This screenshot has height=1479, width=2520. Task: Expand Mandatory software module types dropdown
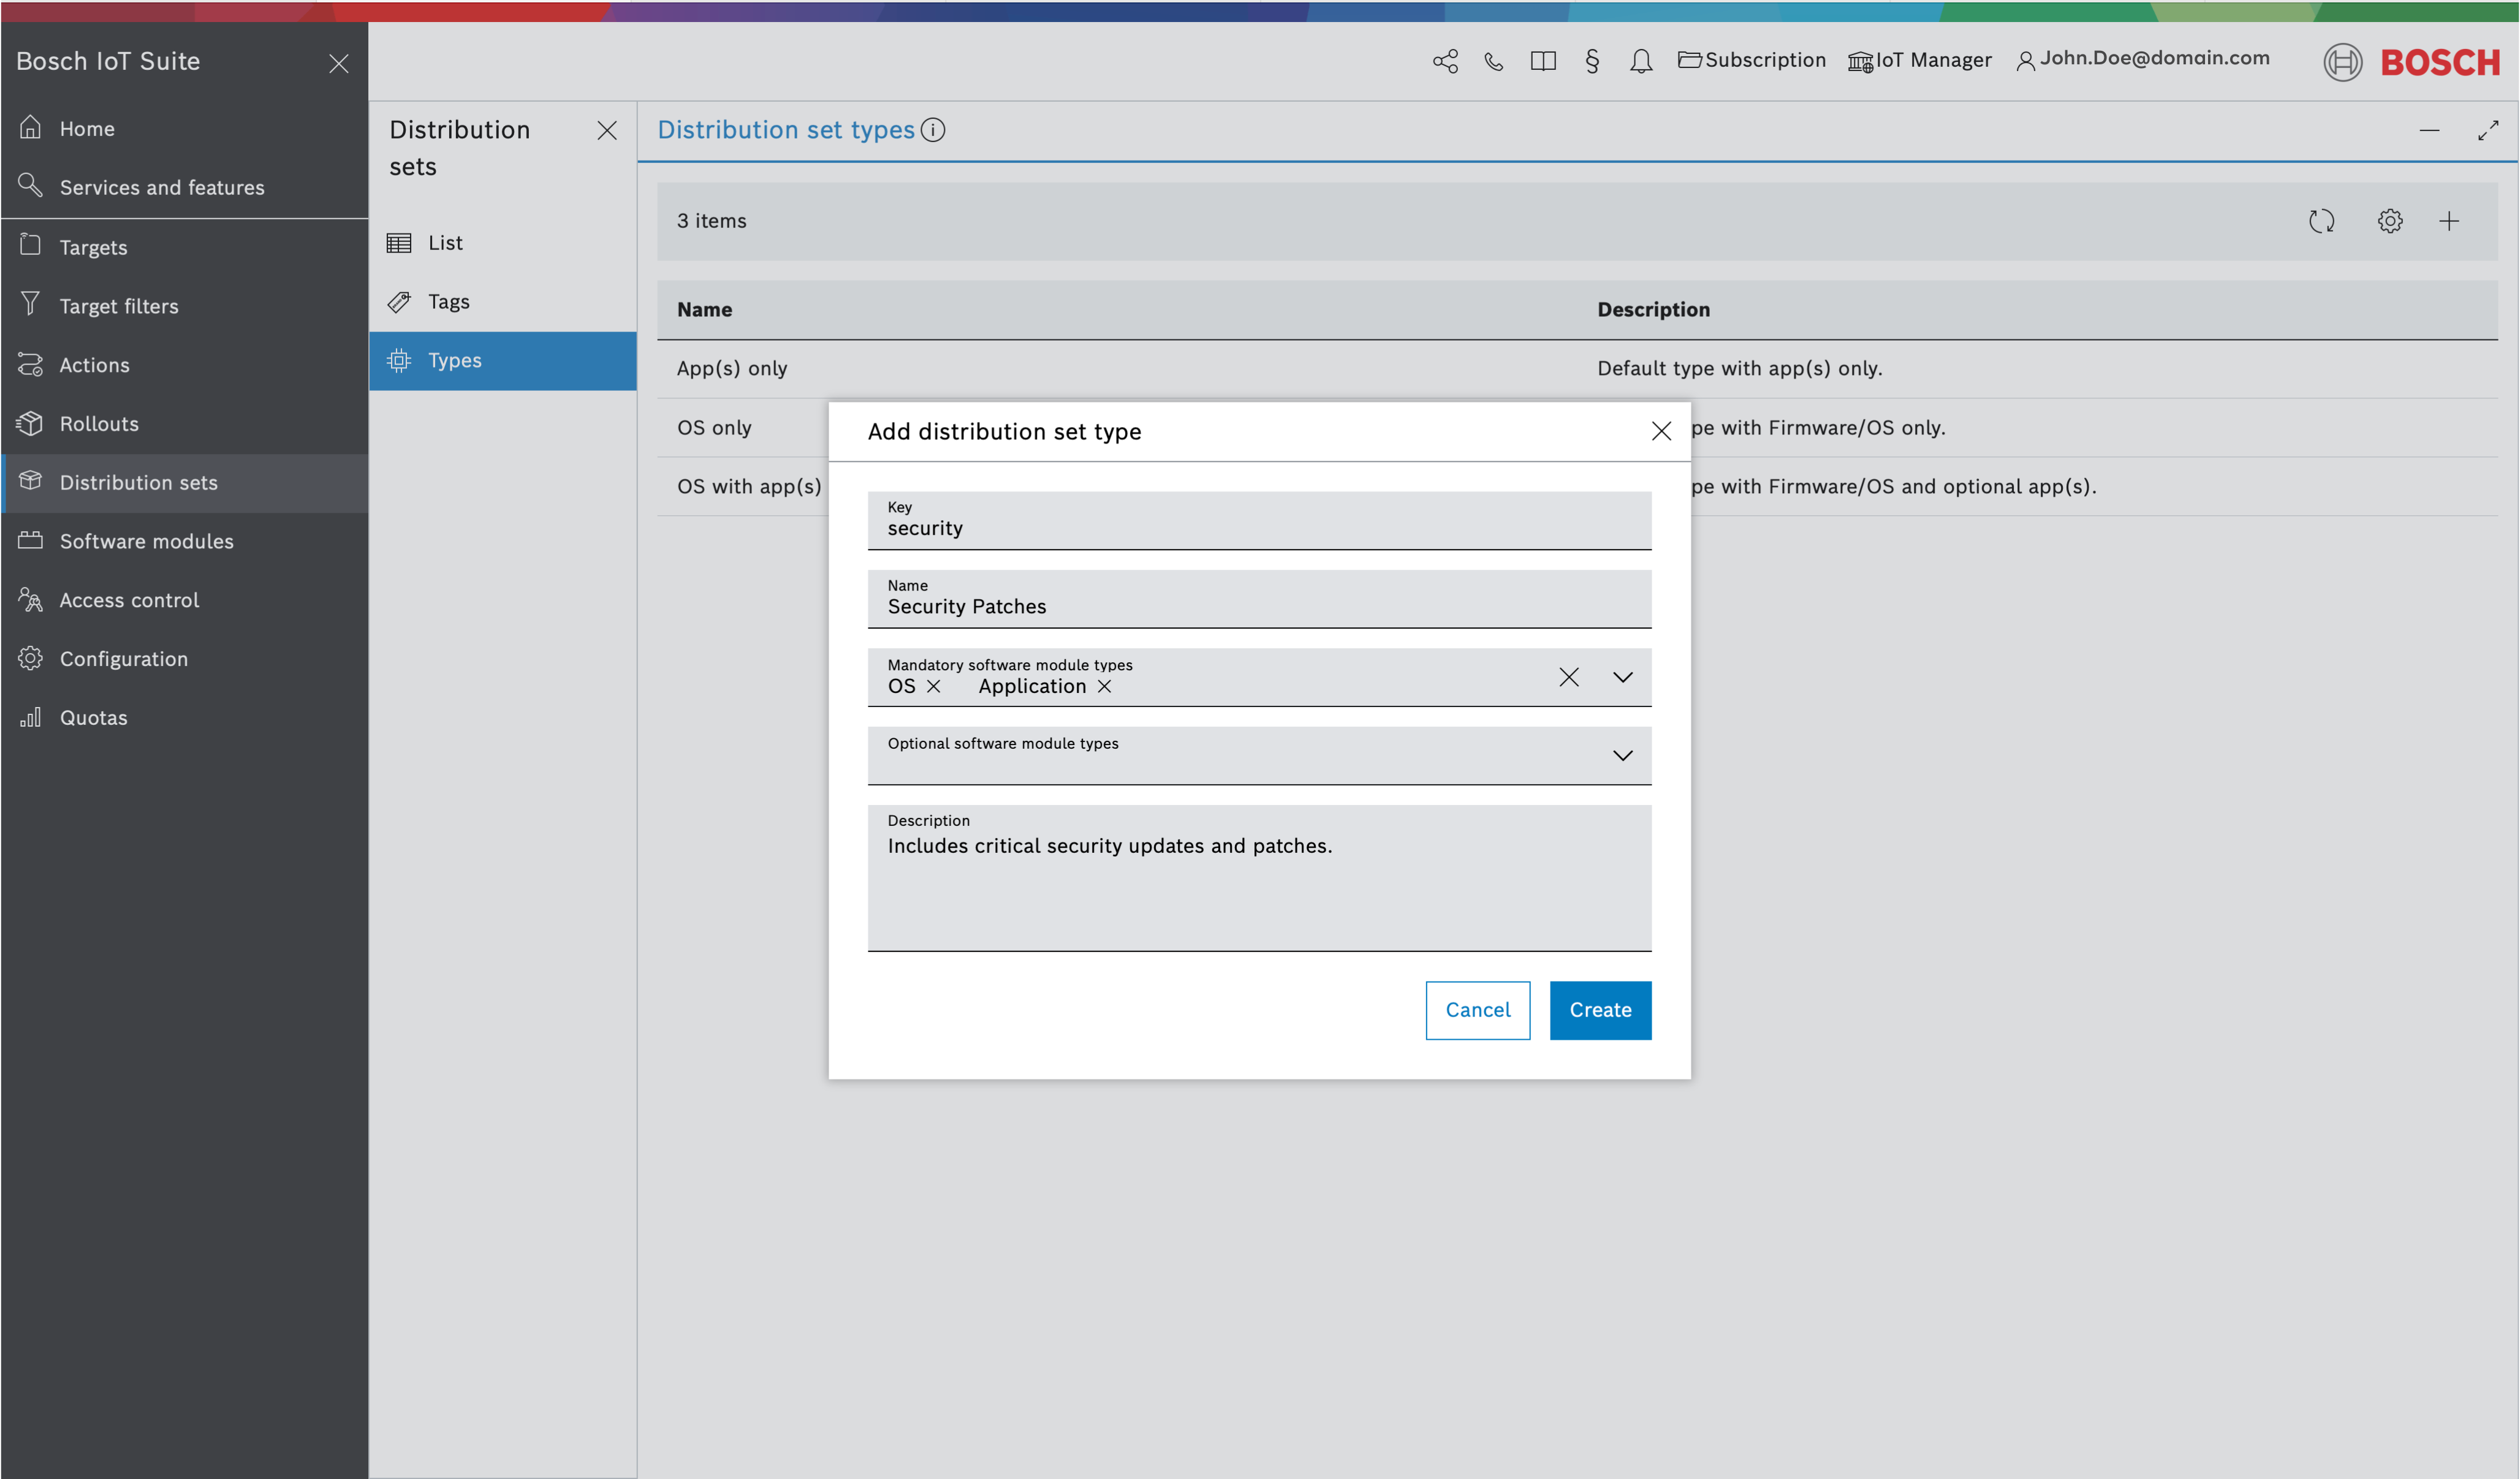[1622, 677]
